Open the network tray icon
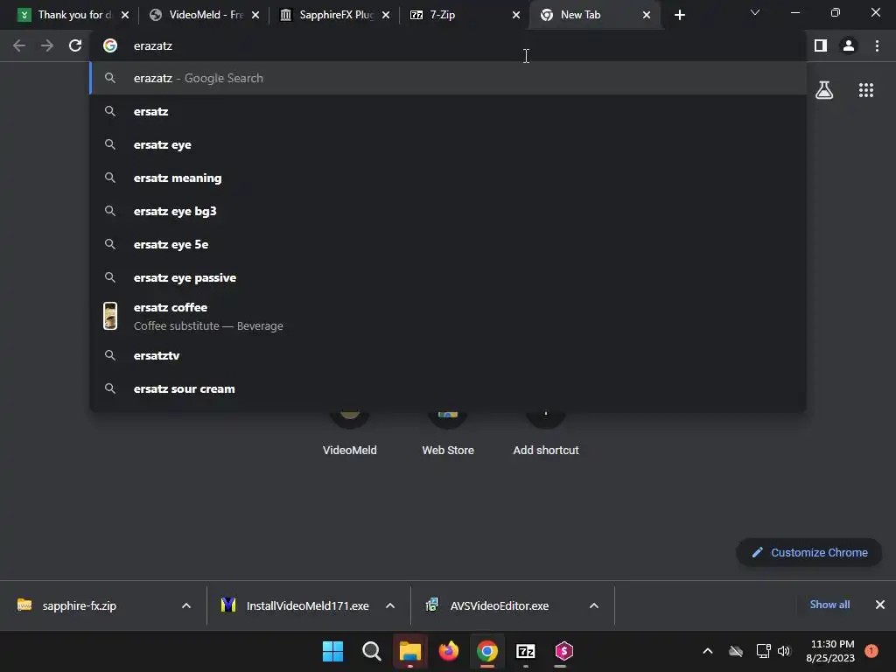This screenshot has height=672, width=896. coord(763,651)
